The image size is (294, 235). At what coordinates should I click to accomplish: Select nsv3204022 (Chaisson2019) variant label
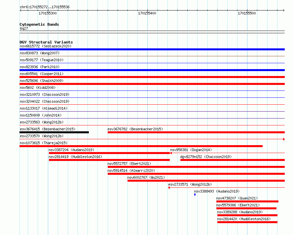pos(45,101)
